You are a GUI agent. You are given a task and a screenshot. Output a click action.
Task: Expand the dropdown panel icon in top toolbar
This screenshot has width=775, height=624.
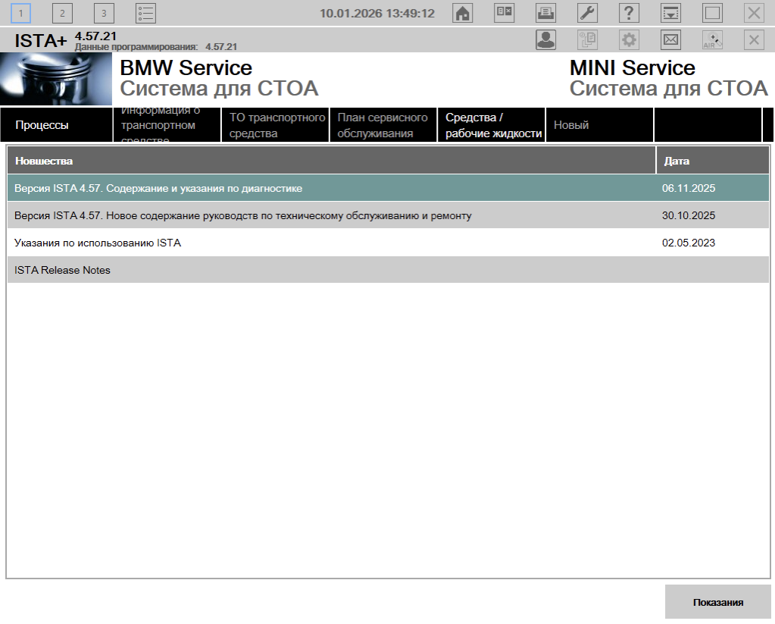click(x=670, y=13)
